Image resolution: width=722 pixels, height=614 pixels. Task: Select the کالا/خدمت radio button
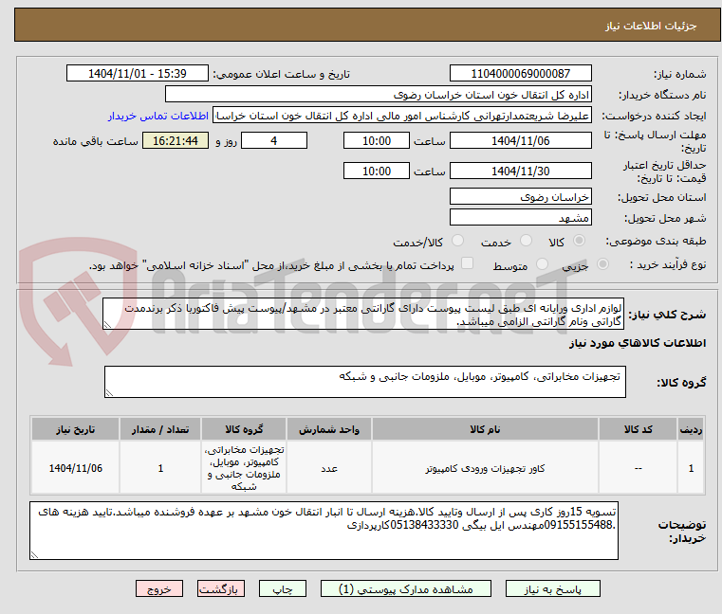coord(457,240)
